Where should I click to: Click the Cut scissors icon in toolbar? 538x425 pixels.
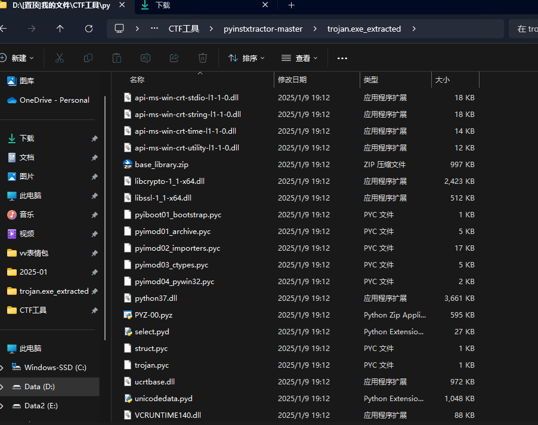tap(60, 58)
